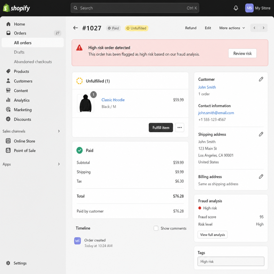The height and width of the screenshot is (274, 274).
Task: Open the Discounts menu item
Action: 22,119
